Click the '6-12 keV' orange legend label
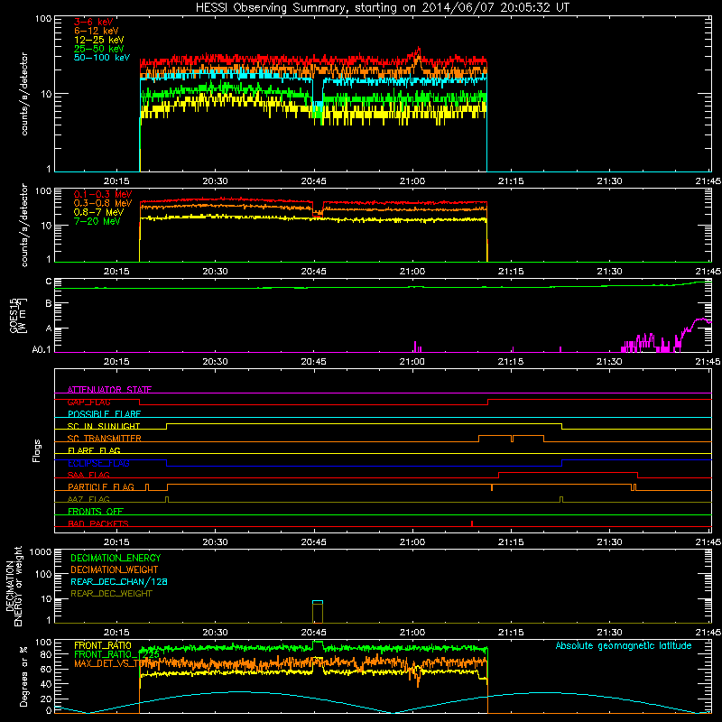 [x=97, y=31]
